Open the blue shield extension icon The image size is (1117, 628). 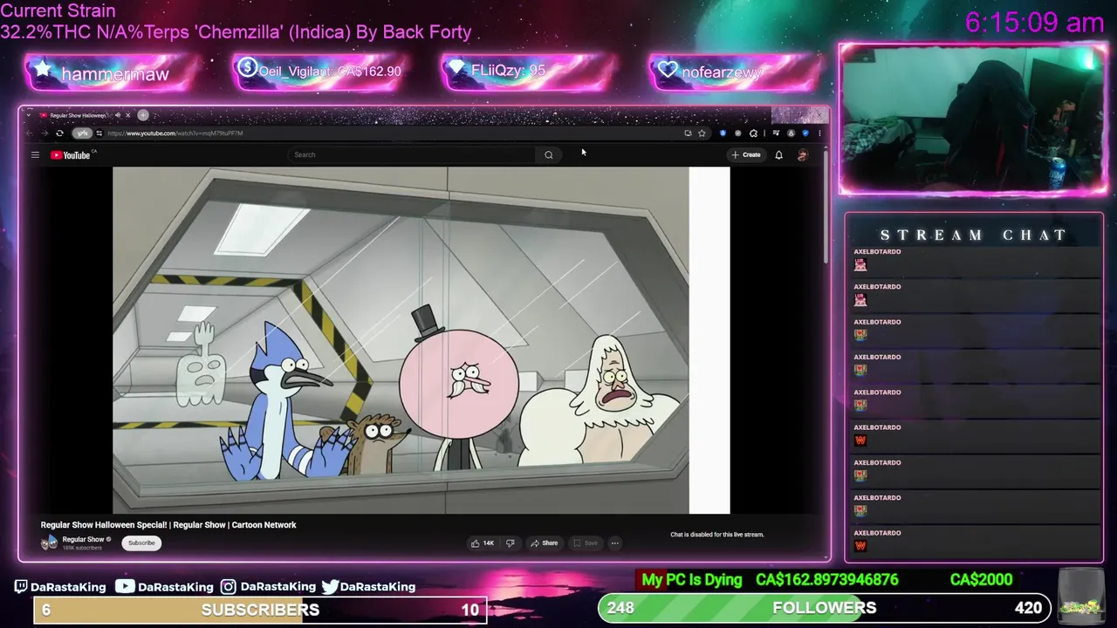click(x=723, y=133)
